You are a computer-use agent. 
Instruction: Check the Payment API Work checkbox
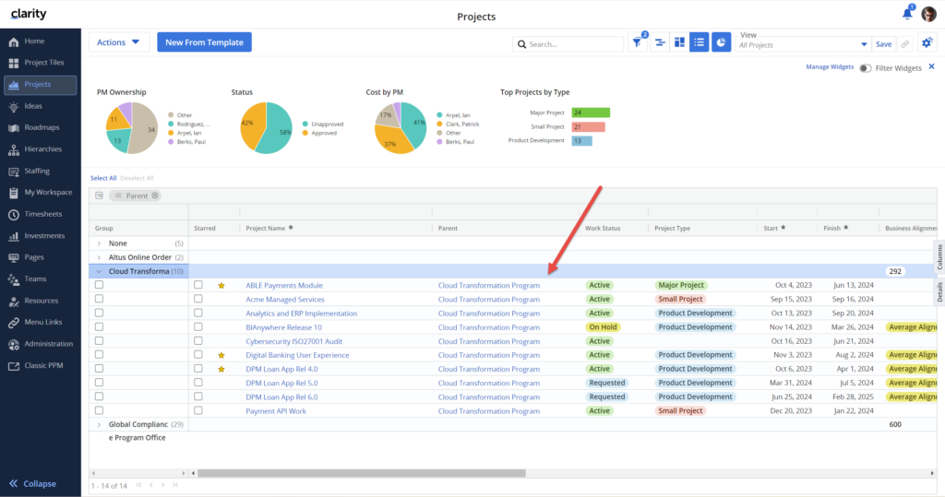click(99, 410)
